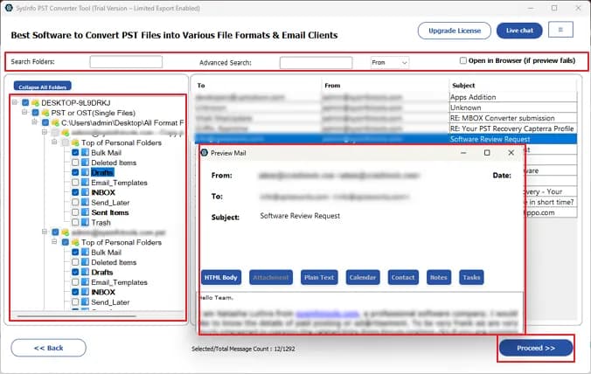
Task: Select the RE: Your PST Recovery Capterra Profile email
Action: pyautogui.click(x=386, y=128)
